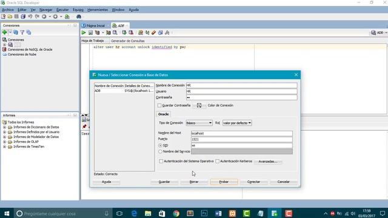Check Autenticación del Sistema Operativo box
388x218 pixels.
(161, 161)
